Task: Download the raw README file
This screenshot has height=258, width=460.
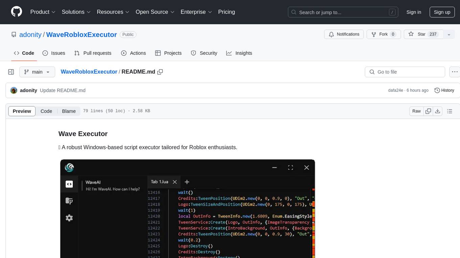Action: [x=438, y=111]
